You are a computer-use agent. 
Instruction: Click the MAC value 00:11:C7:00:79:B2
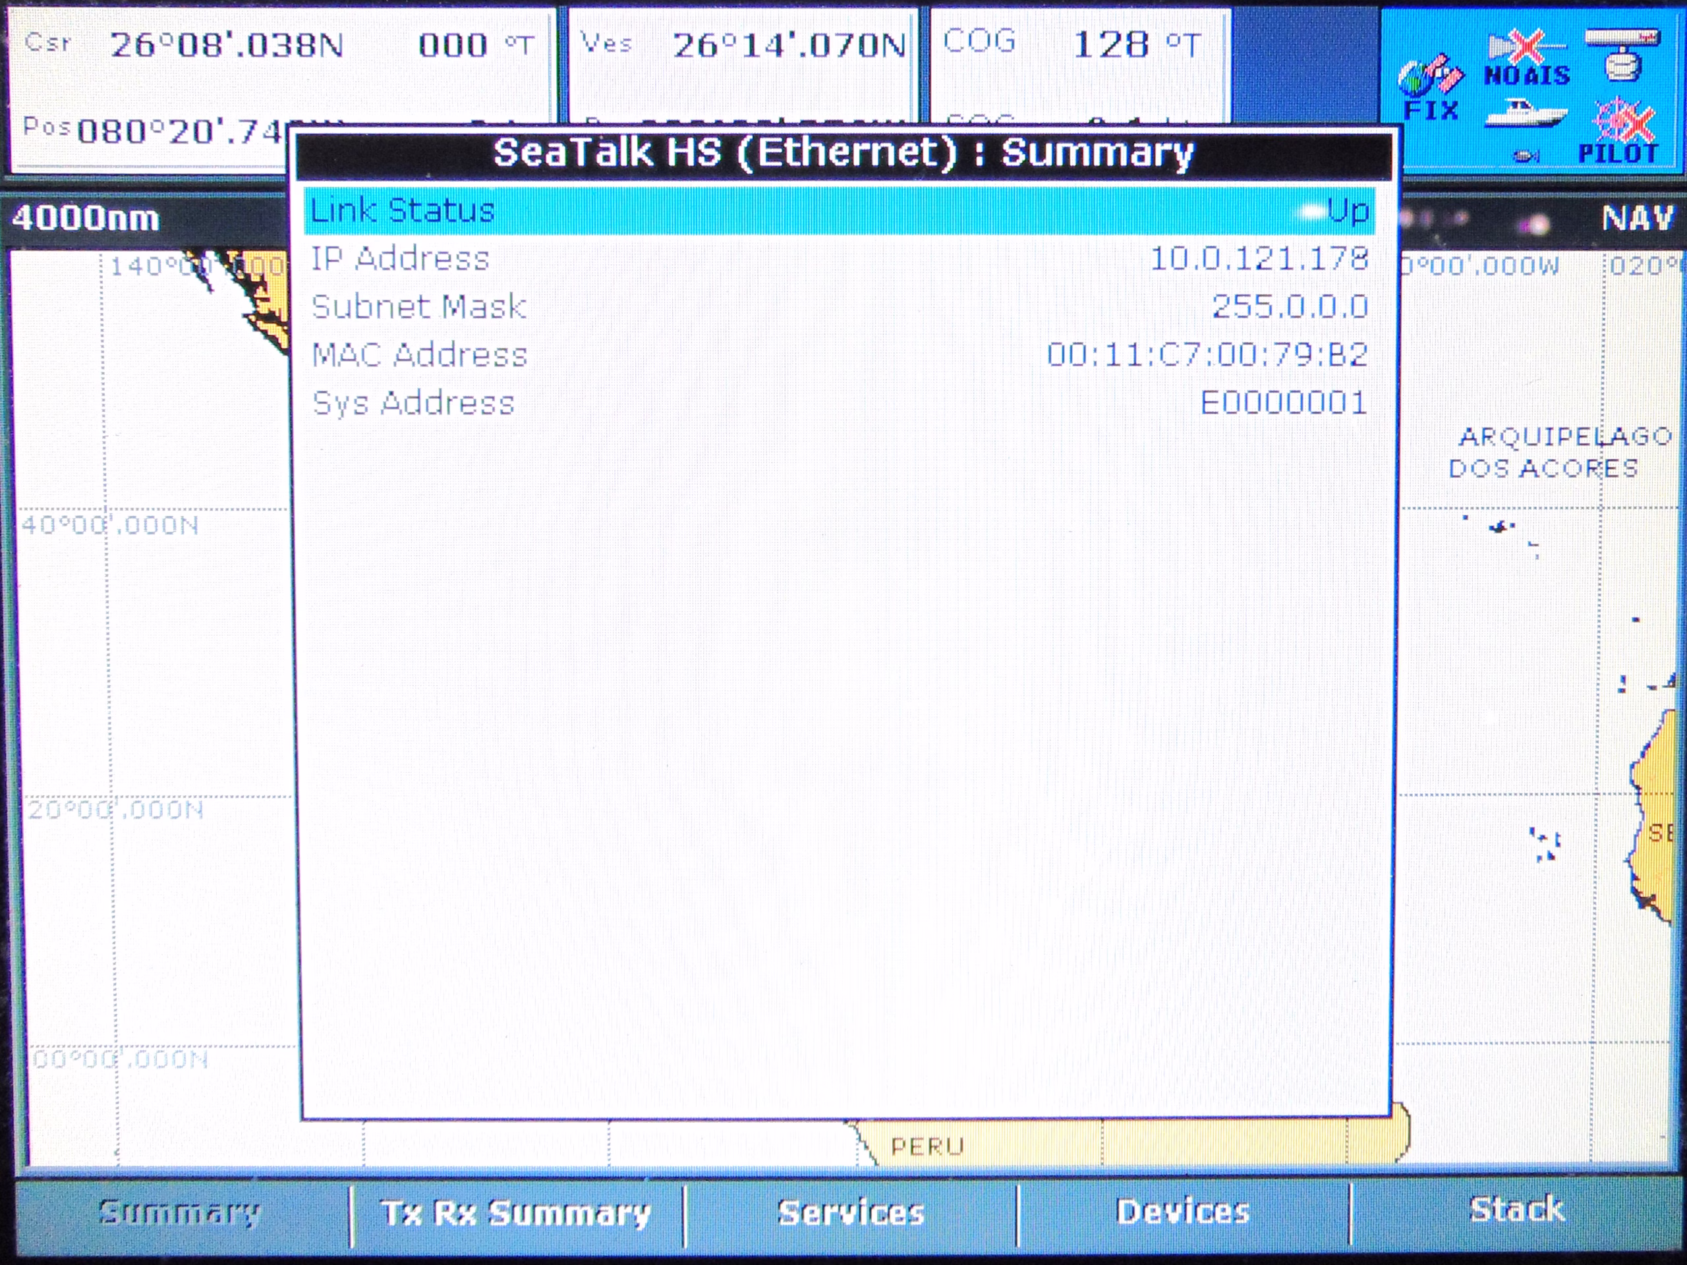coord(1207,354)
